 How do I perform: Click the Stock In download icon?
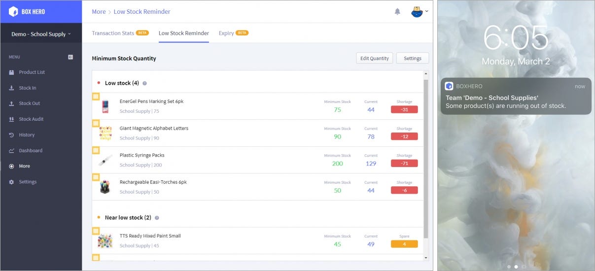(11, 88)
